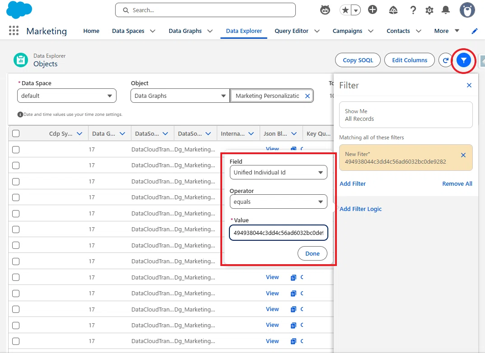
Task: Clear the Marketing Personalization object selection
Action: coord(308,96)
